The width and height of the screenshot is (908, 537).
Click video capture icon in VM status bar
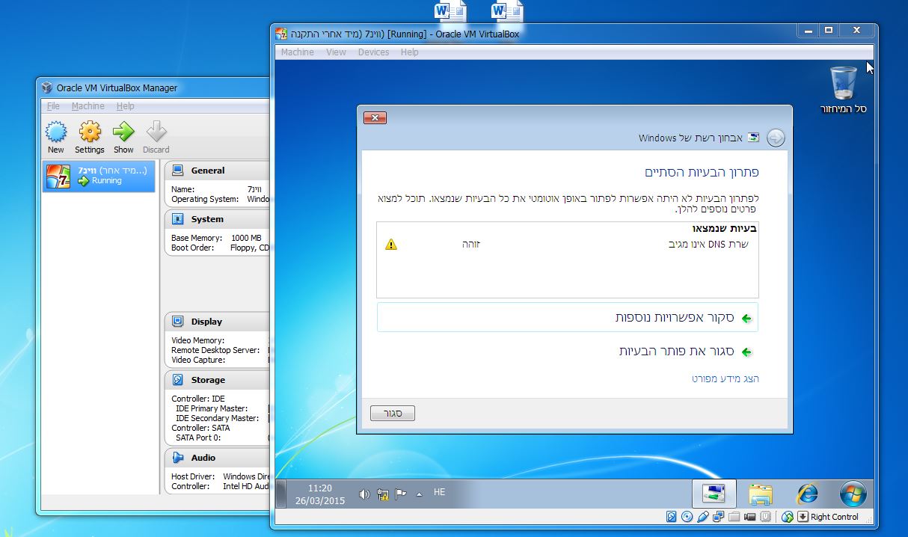click(749, 517)
